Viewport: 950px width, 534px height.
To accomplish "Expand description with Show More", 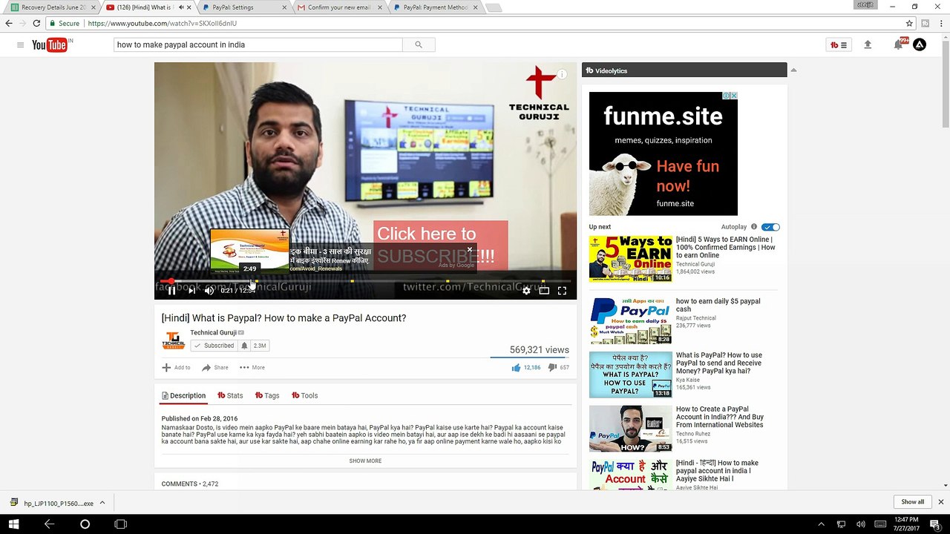I will tap(365, 461).
